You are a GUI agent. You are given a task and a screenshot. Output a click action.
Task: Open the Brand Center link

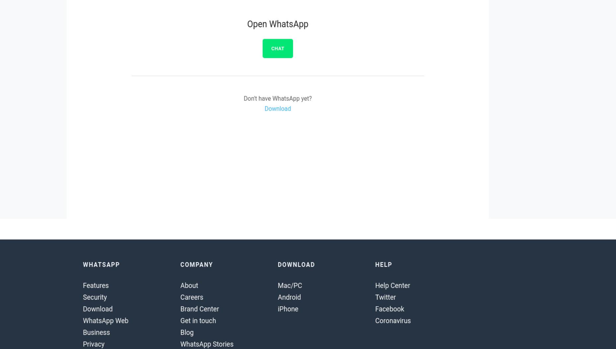[x=200, y=309]
